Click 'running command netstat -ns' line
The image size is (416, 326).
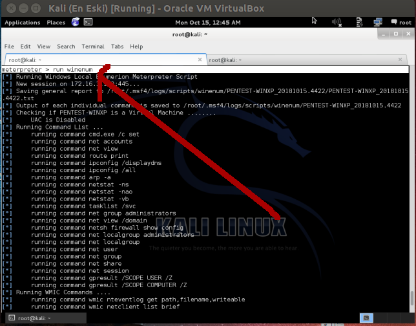[80, 184]
